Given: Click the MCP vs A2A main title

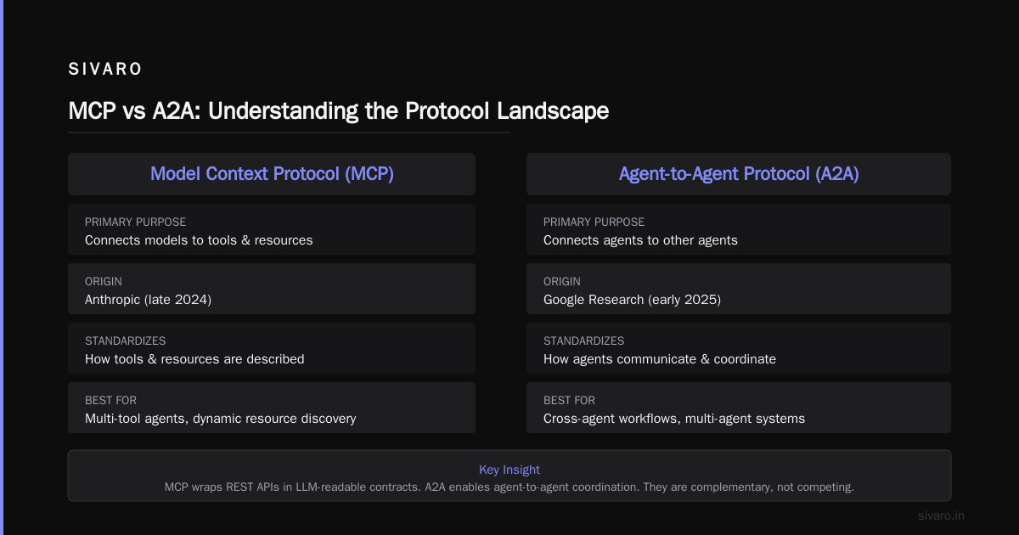Looking at the screenshot, I should 338,111.
